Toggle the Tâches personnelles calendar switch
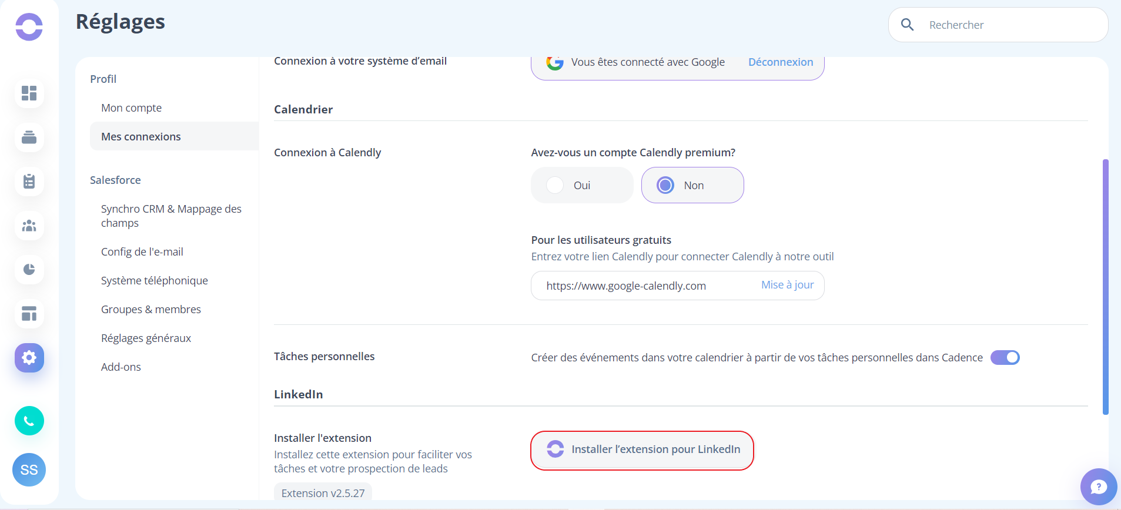The image size is (1121, 510). (1005, 357)
